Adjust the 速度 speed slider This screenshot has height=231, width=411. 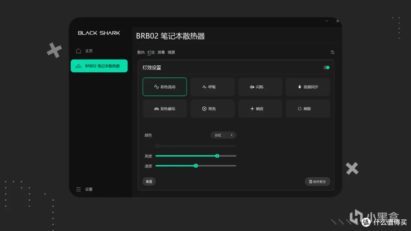click(x=196, y=166)
